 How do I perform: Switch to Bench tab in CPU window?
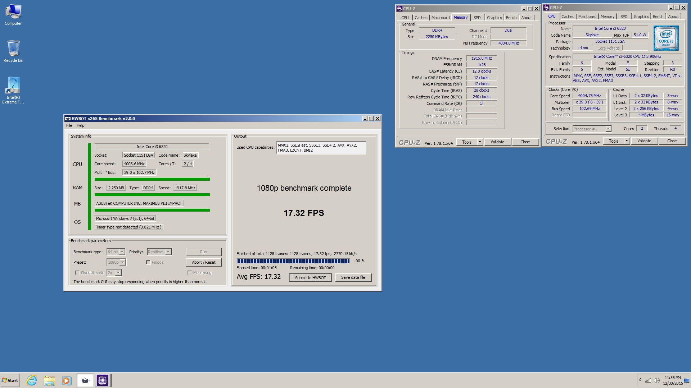[658, 17]
